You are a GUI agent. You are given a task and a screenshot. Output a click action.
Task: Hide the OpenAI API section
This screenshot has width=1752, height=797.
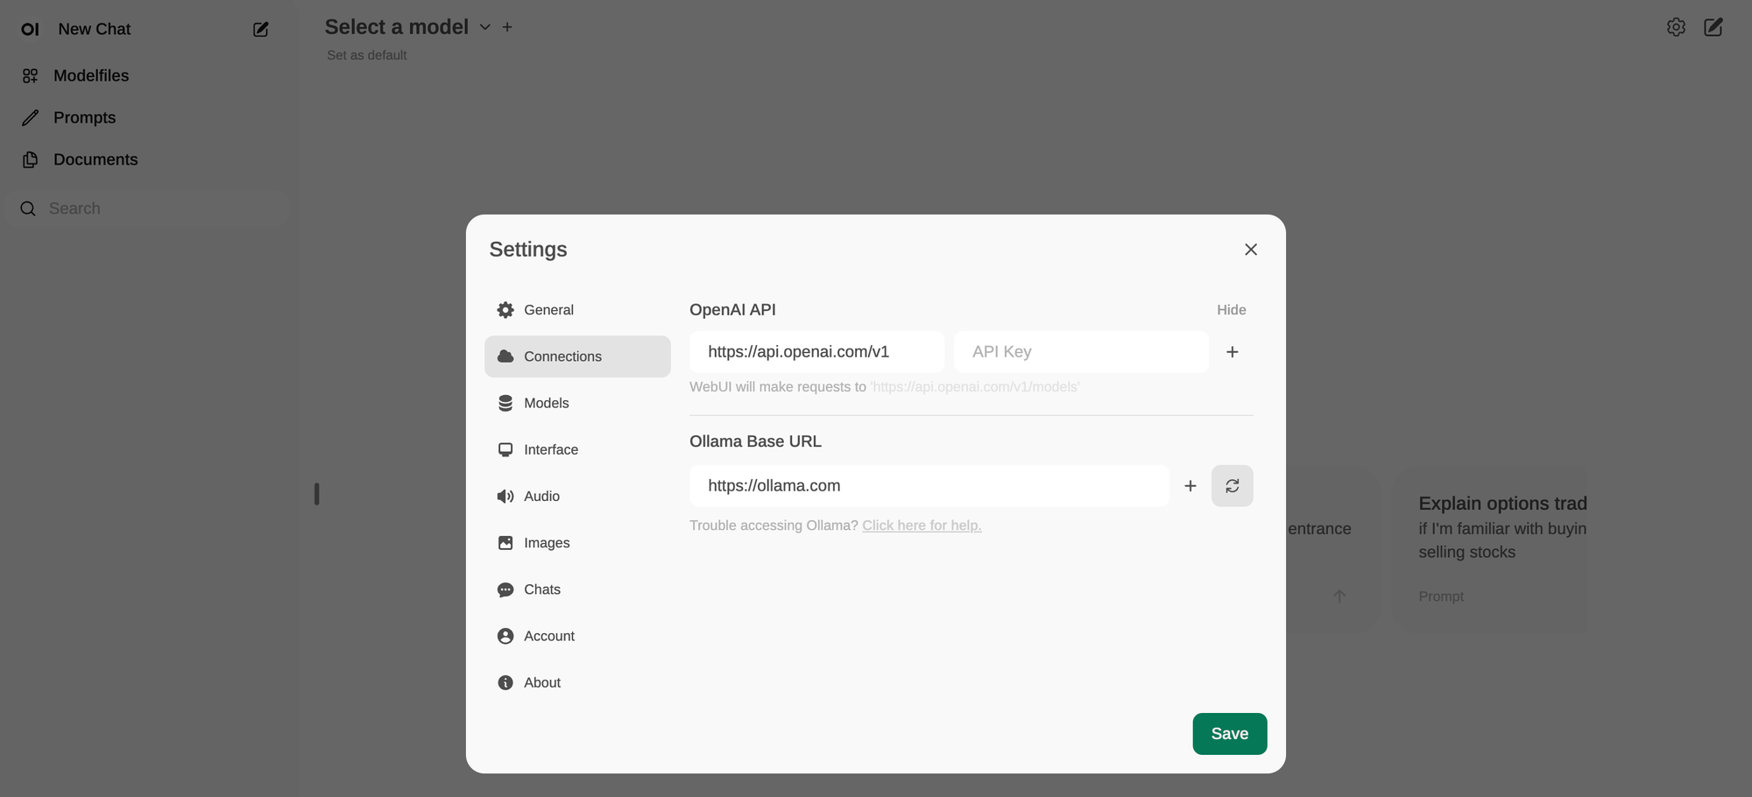pyautogui.click(x=1231, y=309)
